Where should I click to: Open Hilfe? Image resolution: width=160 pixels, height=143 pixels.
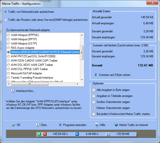click(102, 125)
